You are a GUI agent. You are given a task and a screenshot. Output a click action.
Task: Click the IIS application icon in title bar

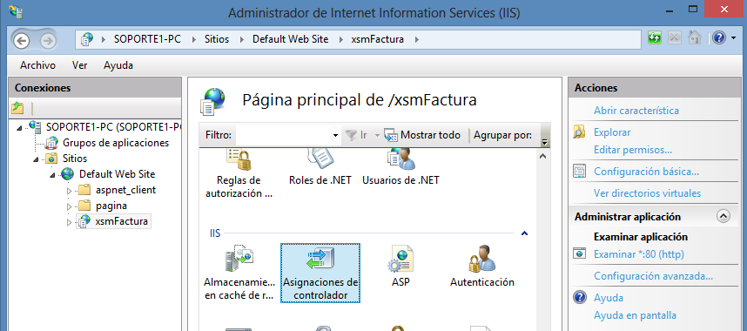point(16,11)
